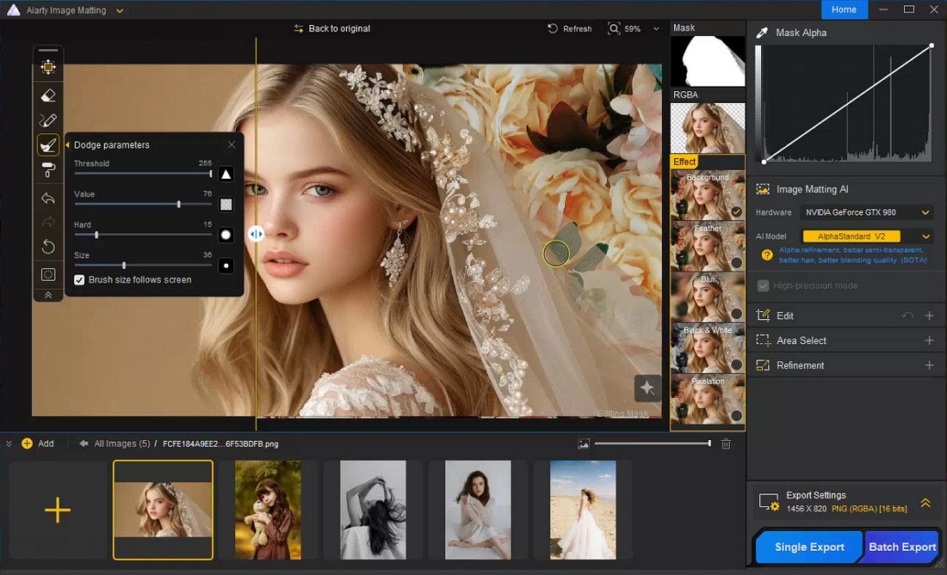
Task: Select the Eraser tool in left toolbar
Action: [x=48, y=95]
